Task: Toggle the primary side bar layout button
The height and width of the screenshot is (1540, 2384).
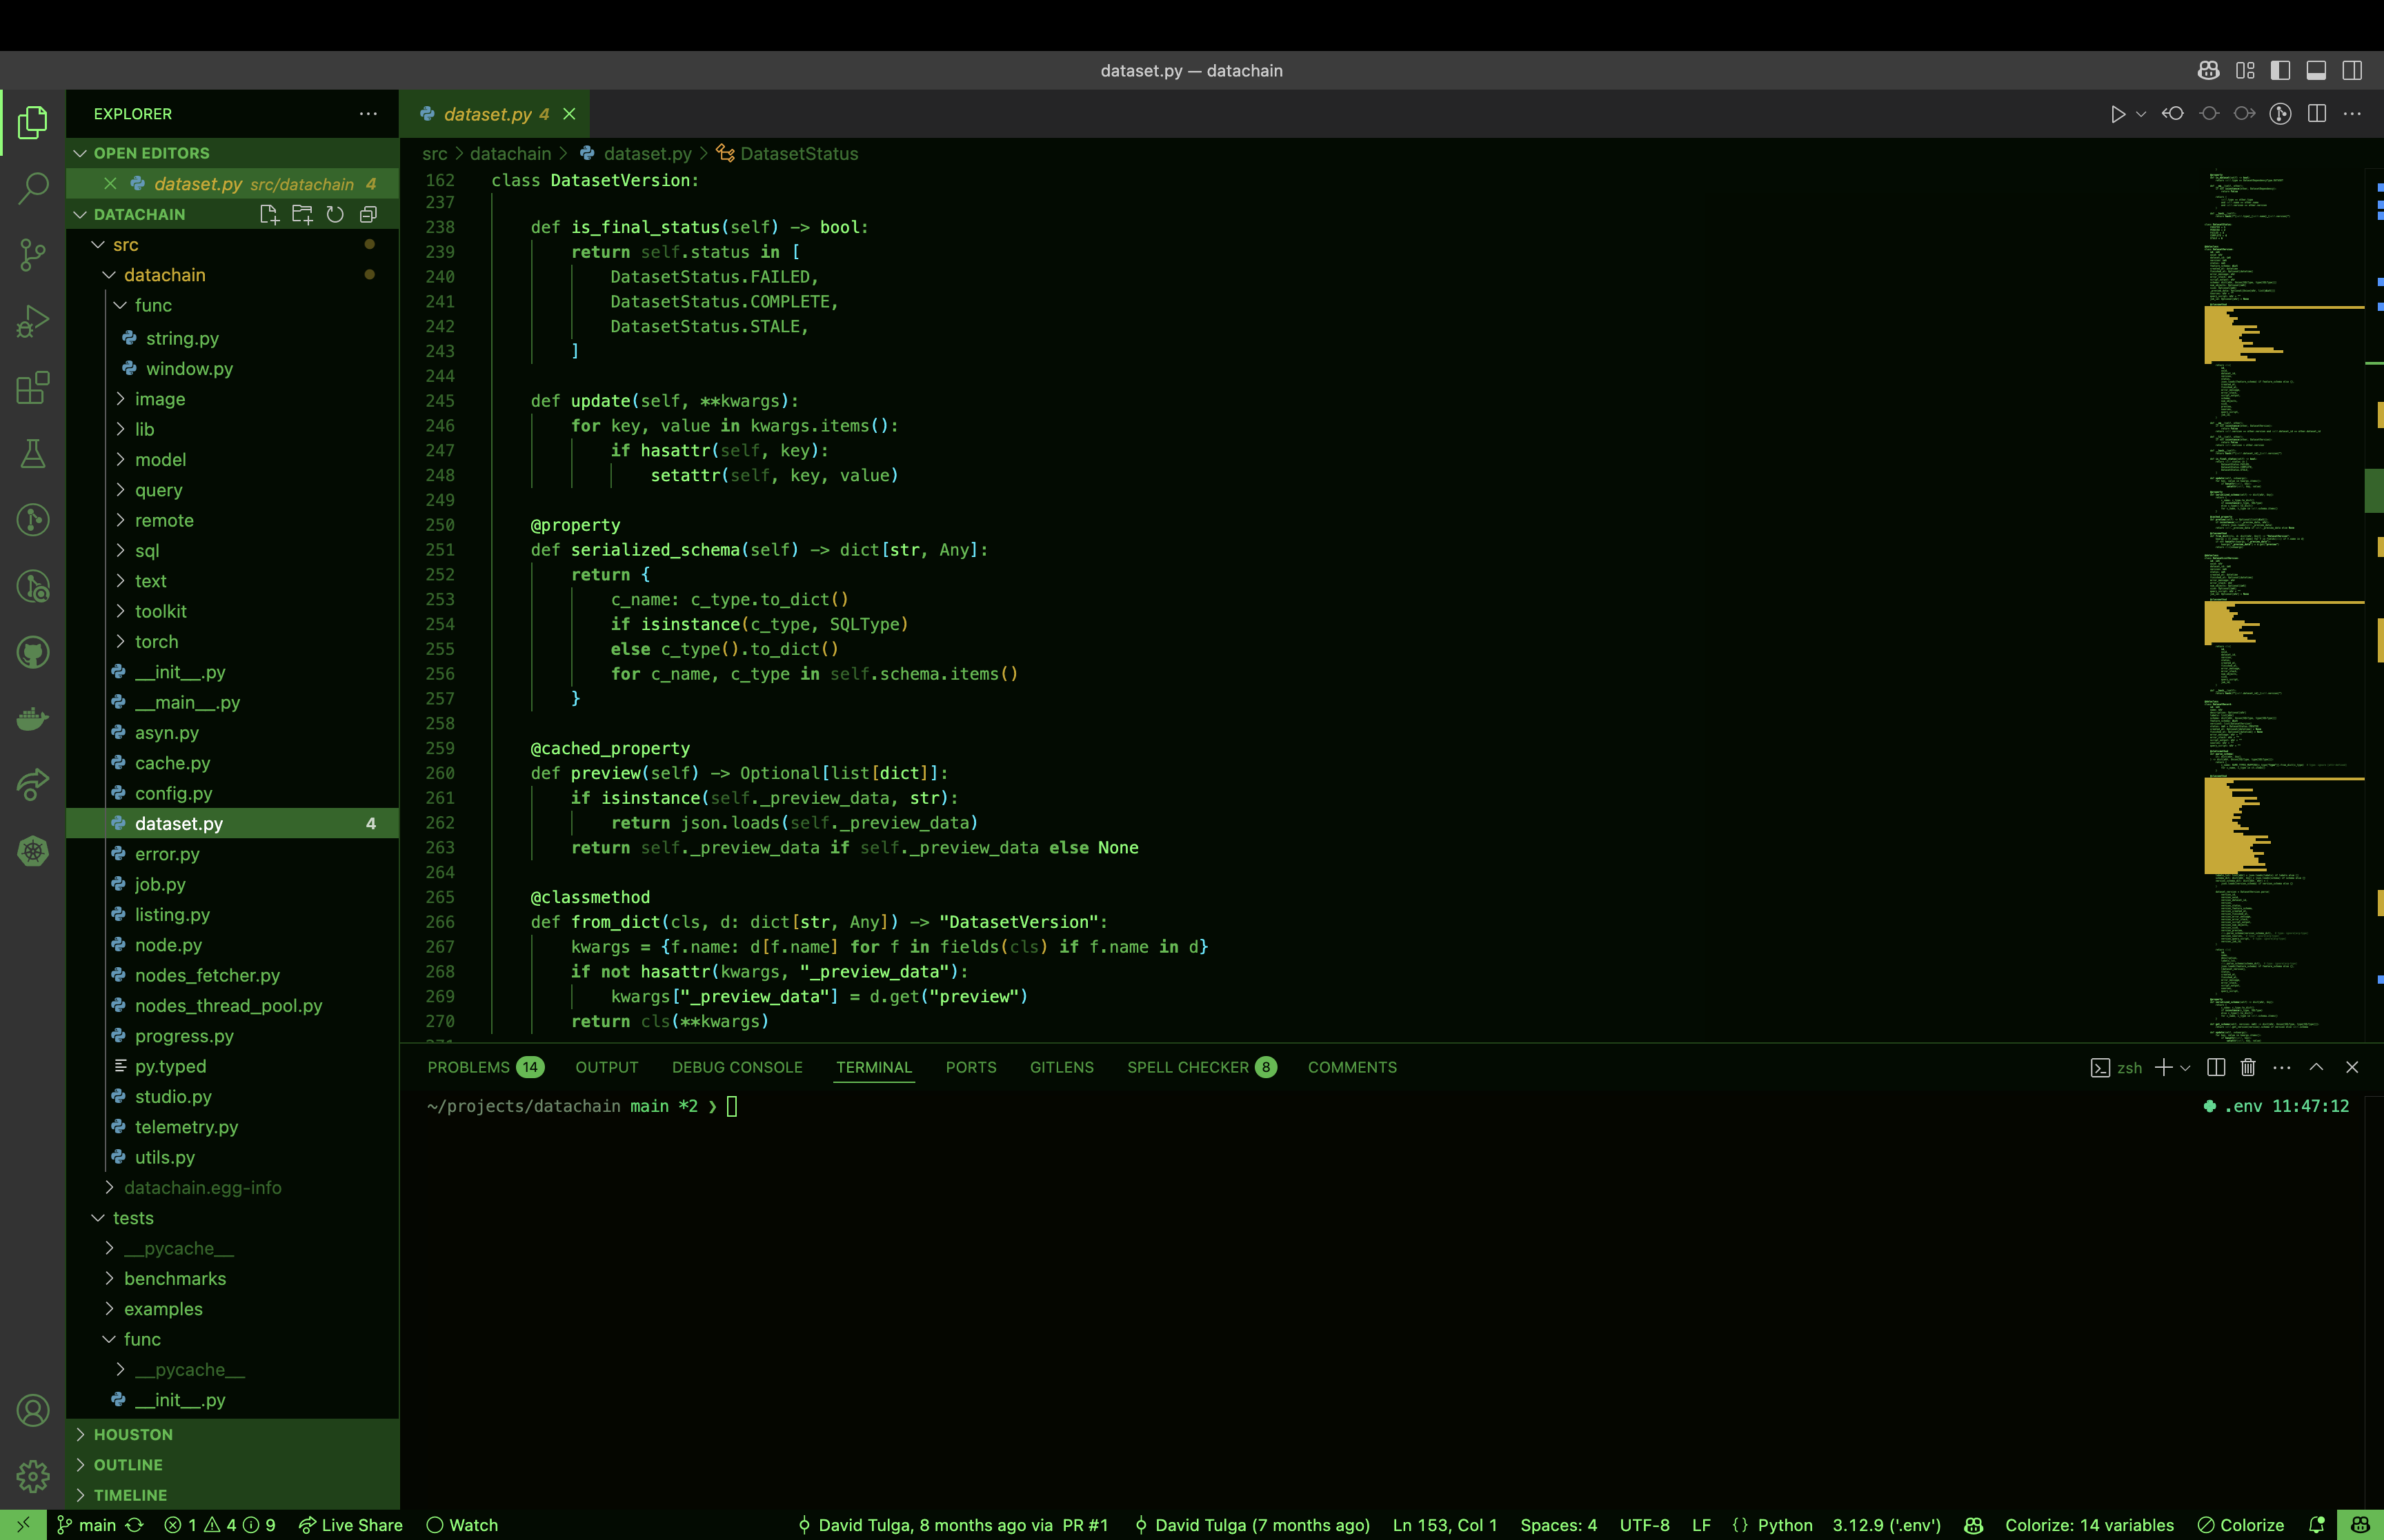Action: tap(2280, 70)
